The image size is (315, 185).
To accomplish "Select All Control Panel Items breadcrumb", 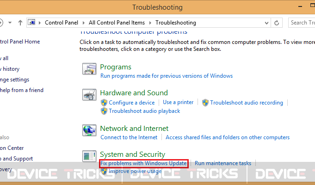I will 117,23.
